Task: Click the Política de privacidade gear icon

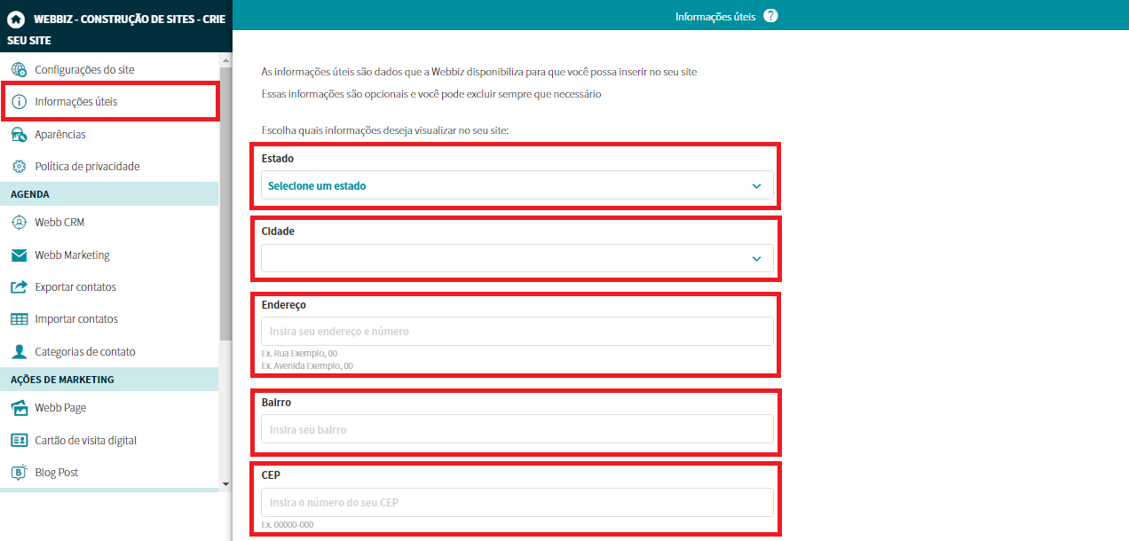Action: pos(19,167)
